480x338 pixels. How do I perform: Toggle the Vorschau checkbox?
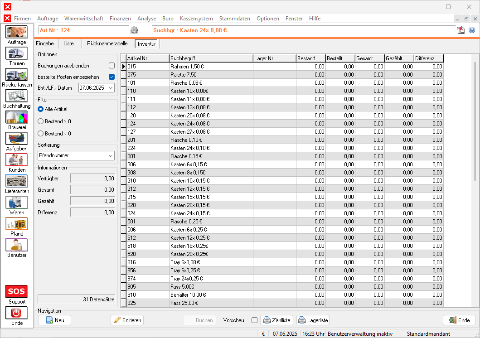[x=254, y=320]
